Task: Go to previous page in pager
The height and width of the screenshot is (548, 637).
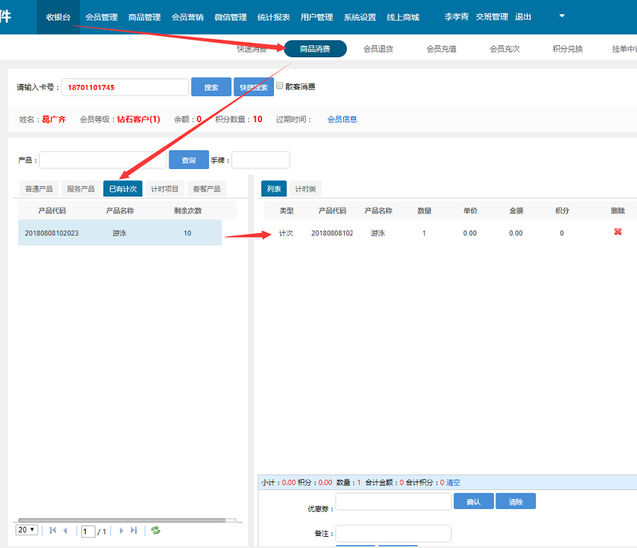Action: [x=66, y=530]
